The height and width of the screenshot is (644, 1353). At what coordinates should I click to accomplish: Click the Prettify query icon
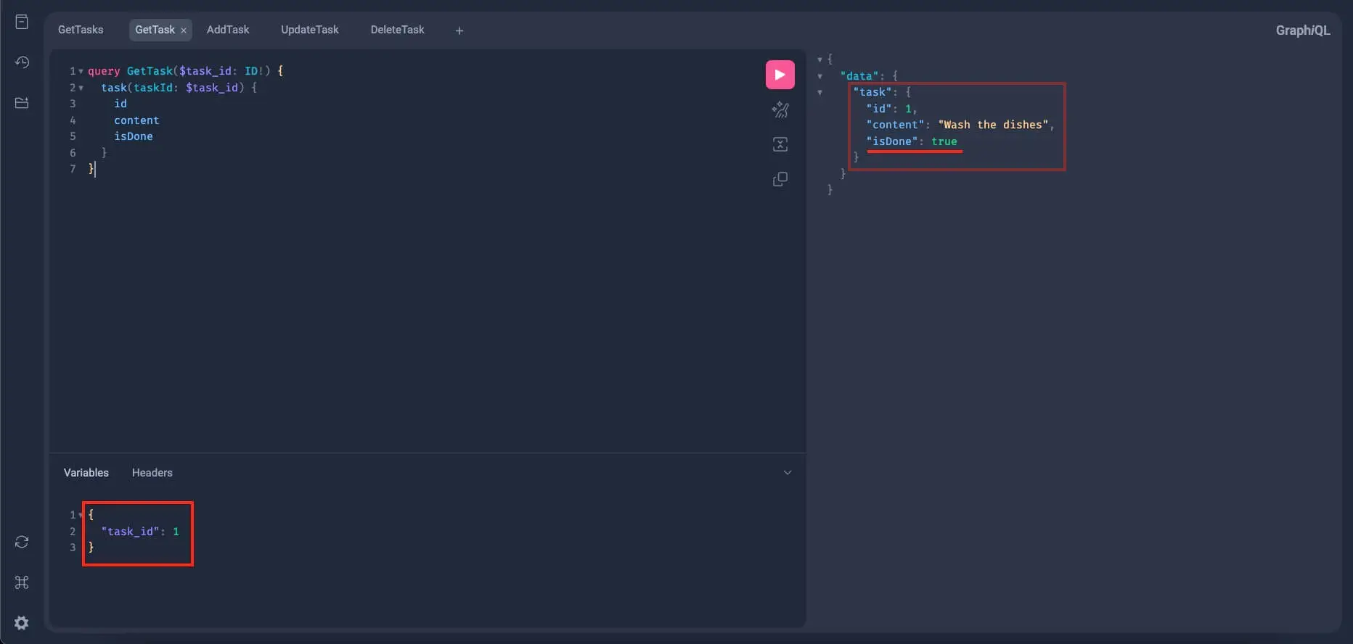(780, 110)
